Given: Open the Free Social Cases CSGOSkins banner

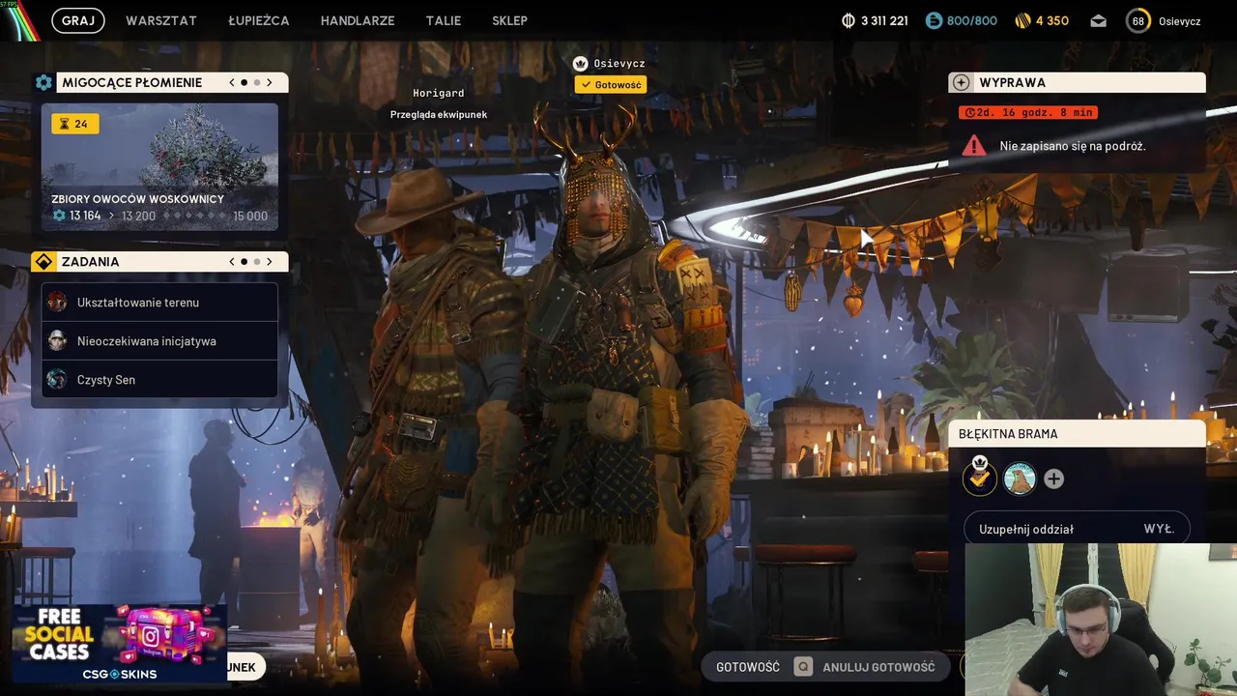Looking at the screenshot, I should (119, 643).
